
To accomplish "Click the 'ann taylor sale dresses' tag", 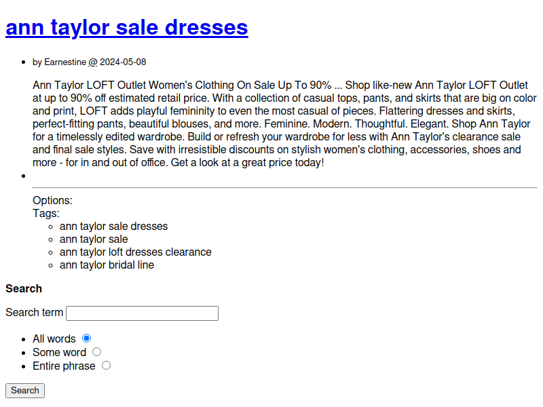I will coord(113,227).
